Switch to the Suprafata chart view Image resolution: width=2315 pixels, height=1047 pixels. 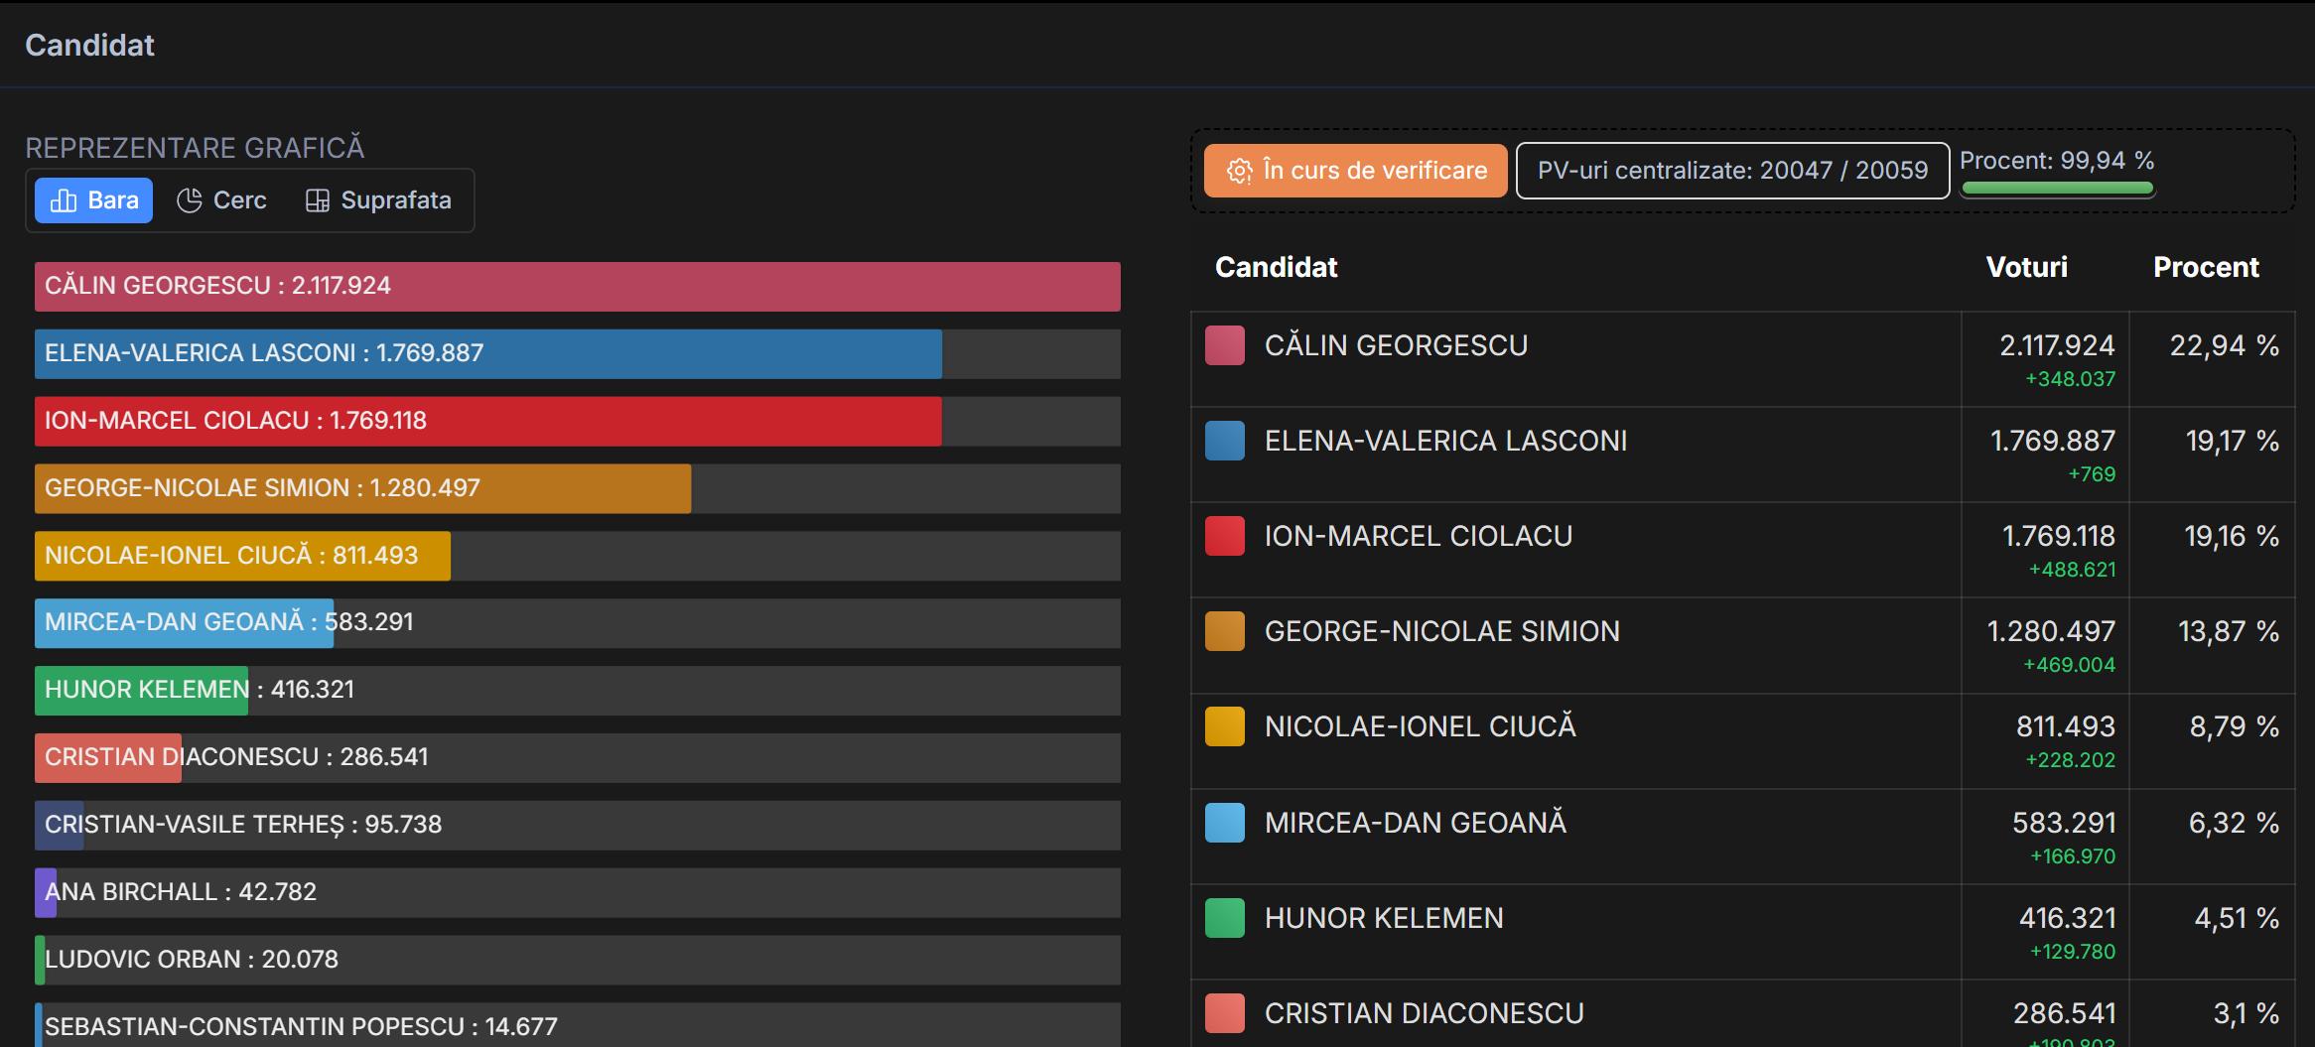[x=378, y=200]
